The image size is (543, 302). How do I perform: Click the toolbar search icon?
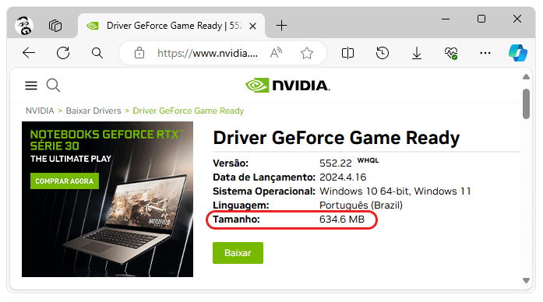pos(97,53)
